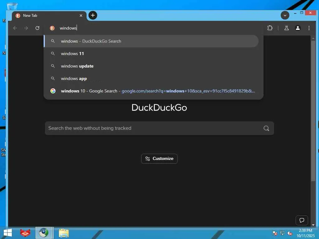This screenshot has width=319, height=239.
Task: Maximize the browser window
Action: pos(302,13)
